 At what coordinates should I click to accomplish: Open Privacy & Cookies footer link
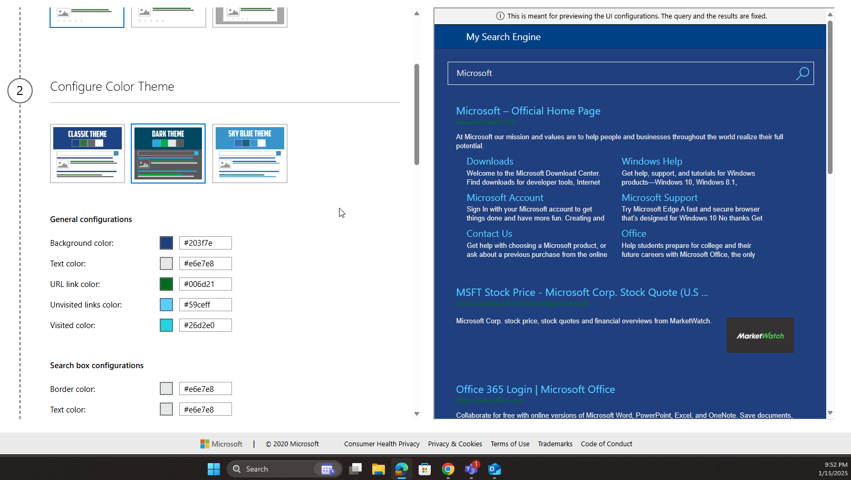point(455,444)
